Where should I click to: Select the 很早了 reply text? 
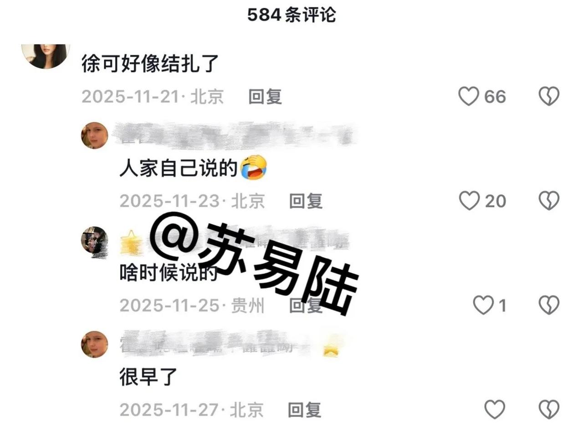click(148, 378)
